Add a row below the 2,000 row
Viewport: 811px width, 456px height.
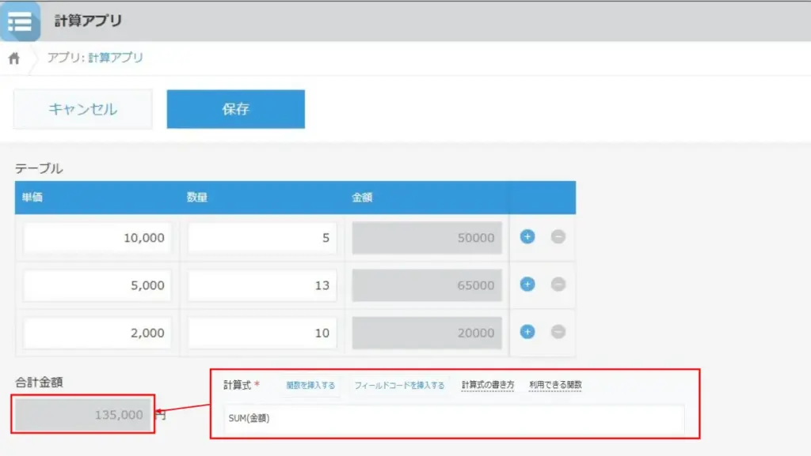527,333
